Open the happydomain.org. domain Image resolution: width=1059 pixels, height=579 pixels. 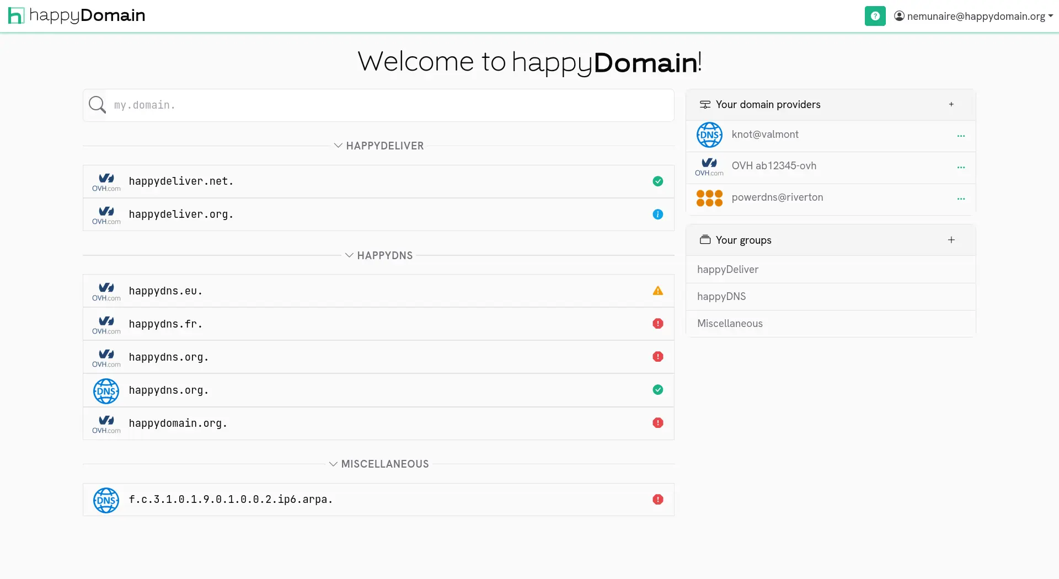(x=378, y=423)
